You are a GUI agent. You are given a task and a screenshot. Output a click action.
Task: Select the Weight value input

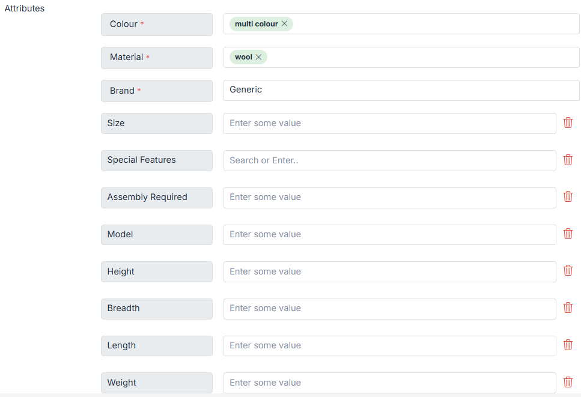pos(389,383)
